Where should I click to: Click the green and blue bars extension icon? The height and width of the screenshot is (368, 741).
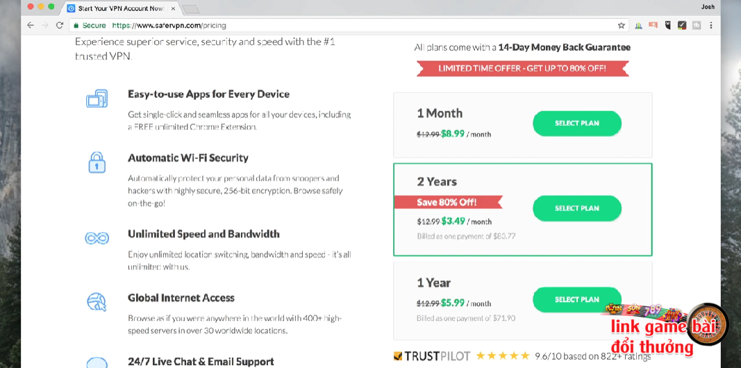pyautogui.click(x=638, y=25)
